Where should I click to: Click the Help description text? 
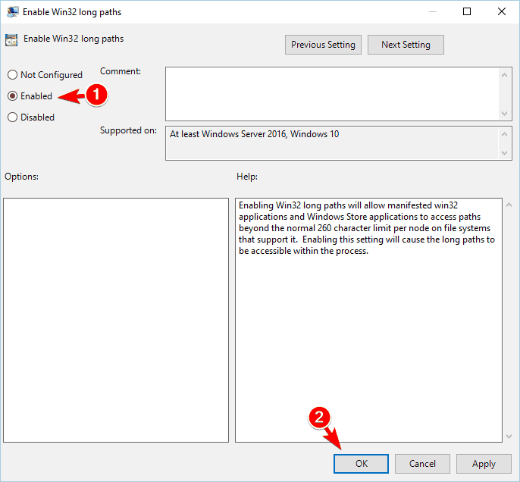[x=366, y=228]
